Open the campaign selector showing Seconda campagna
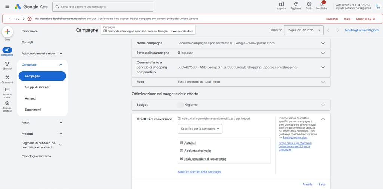The width and height of the screenshot is (383, 189). [148, 29]
